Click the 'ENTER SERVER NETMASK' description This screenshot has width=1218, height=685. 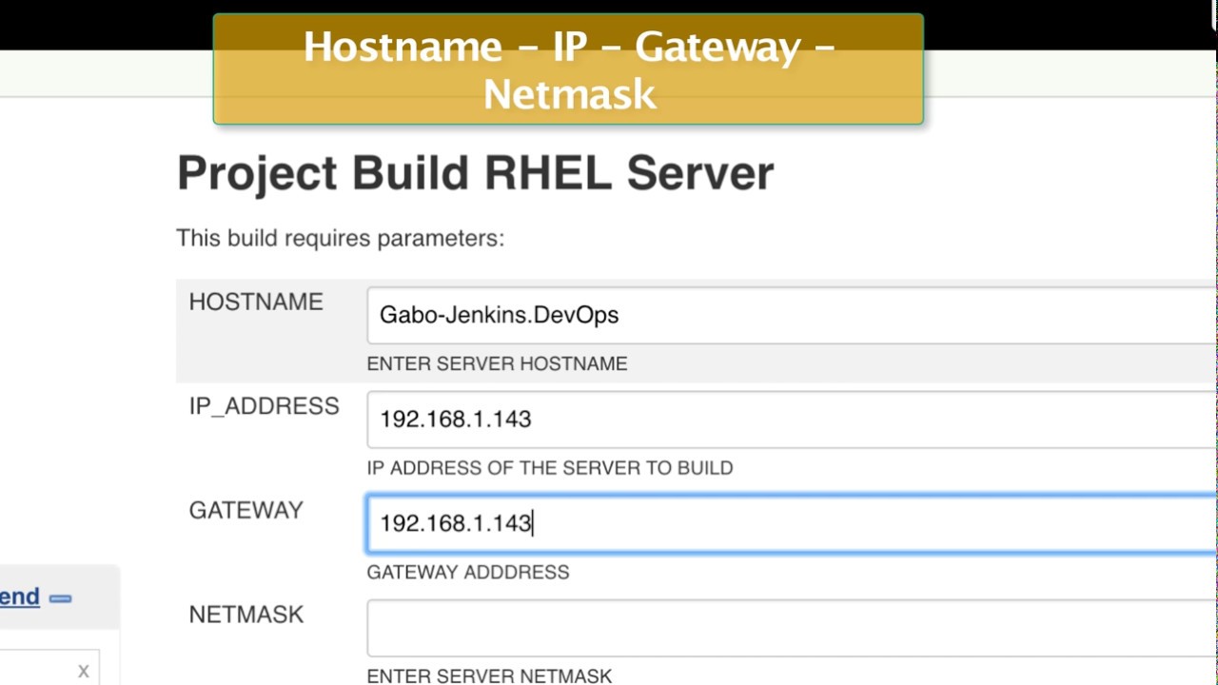pyautogui.click(x=489, y=676)
